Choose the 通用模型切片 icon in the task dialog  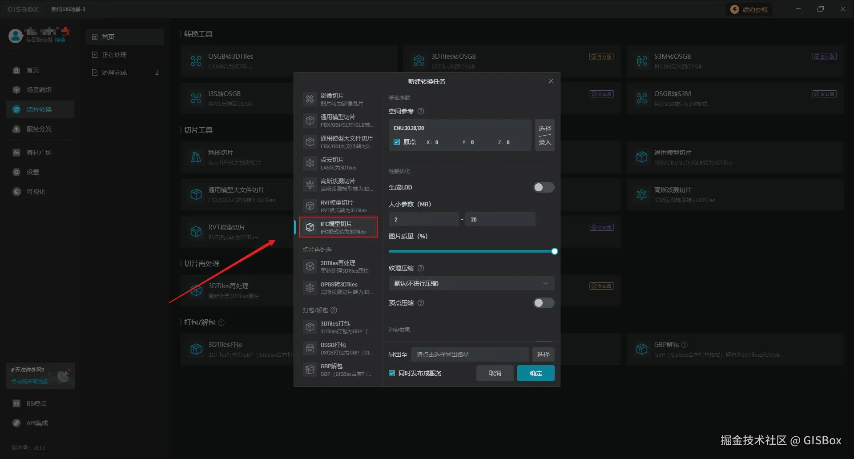[x=310, y=121]
